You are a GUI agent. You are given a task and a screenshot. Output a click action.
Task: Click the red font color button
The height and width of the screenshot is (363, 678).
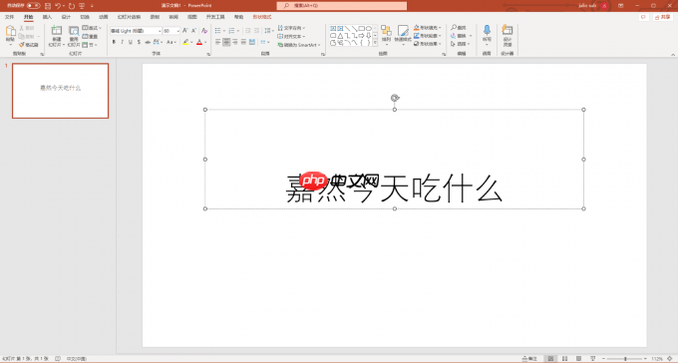point(199,42)
